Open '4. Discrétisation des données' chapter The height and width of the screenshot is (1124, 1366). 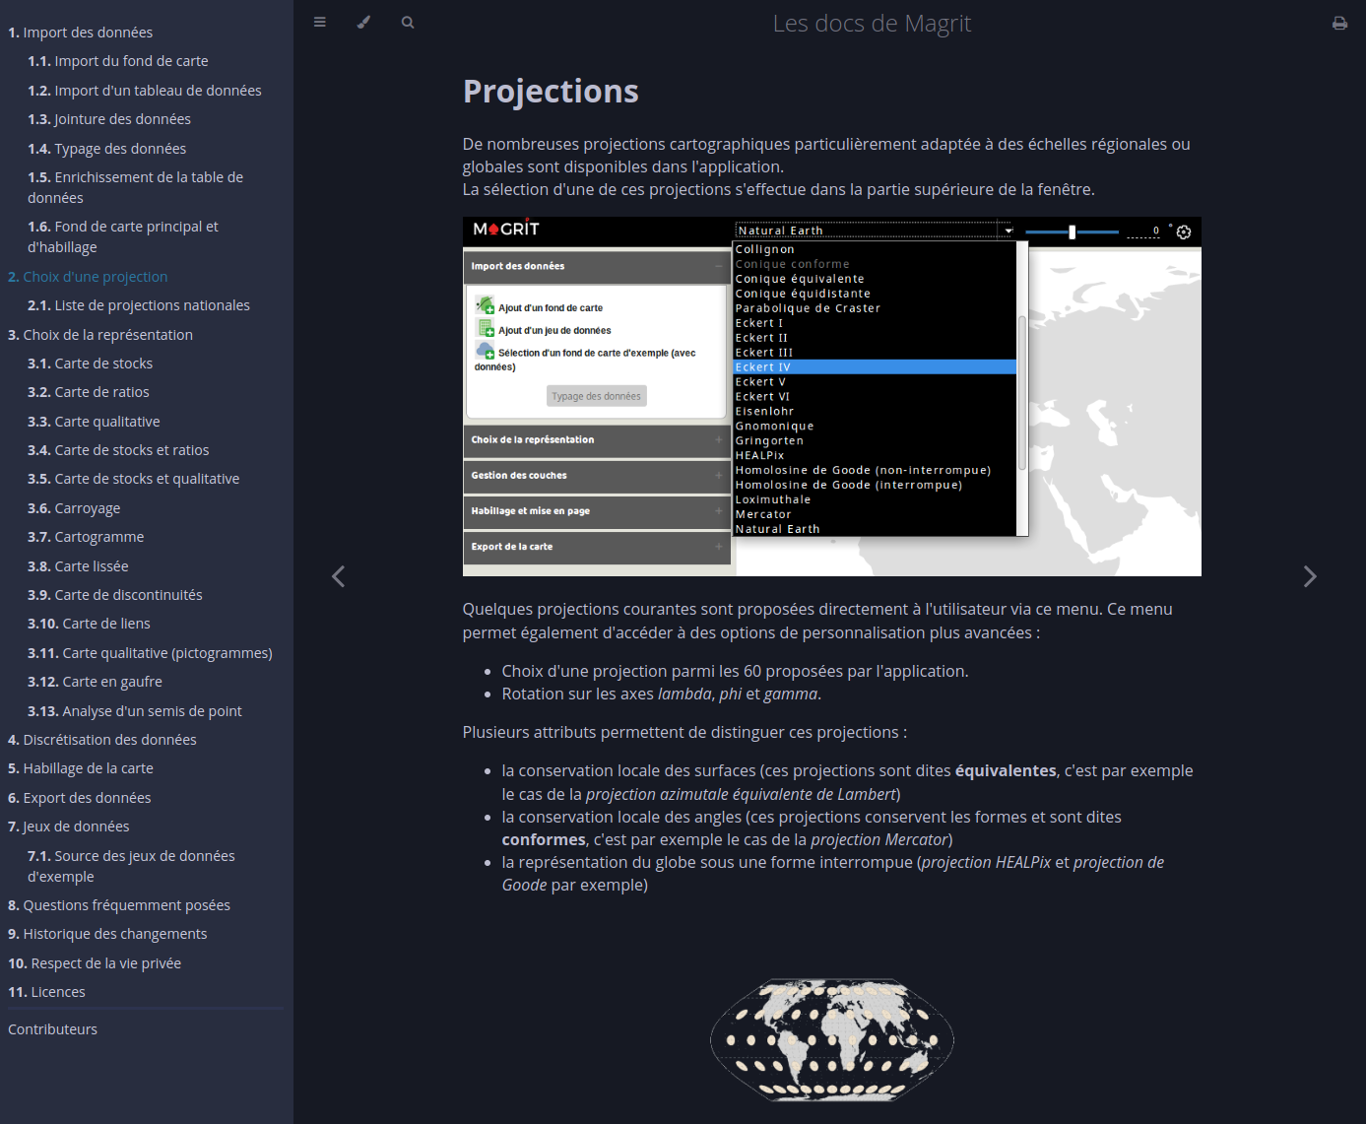coord(102,740)
